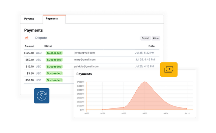The image size is (216, 133).
Task: Click the yellow cash banknotes icon
Action: (169, 70)
